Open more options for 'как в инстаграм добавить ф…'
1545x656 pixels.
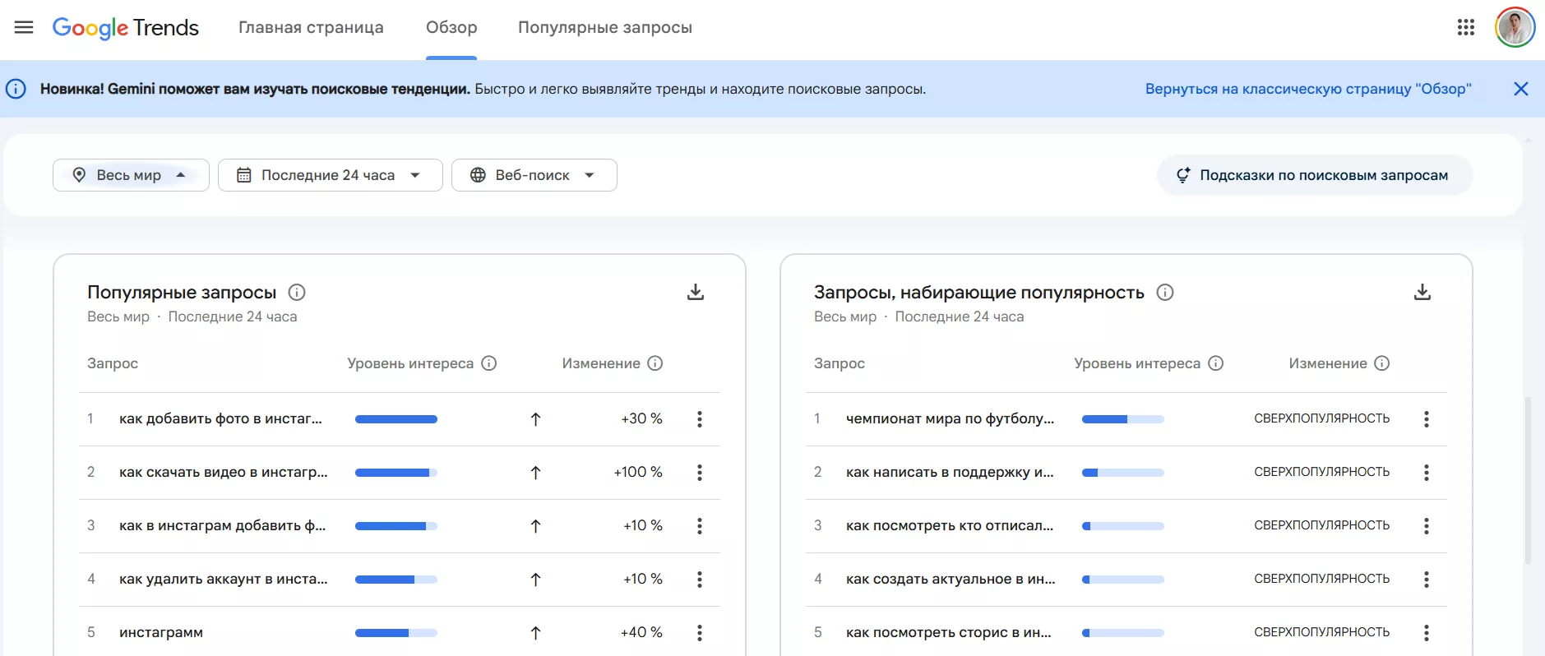(700, 526)
